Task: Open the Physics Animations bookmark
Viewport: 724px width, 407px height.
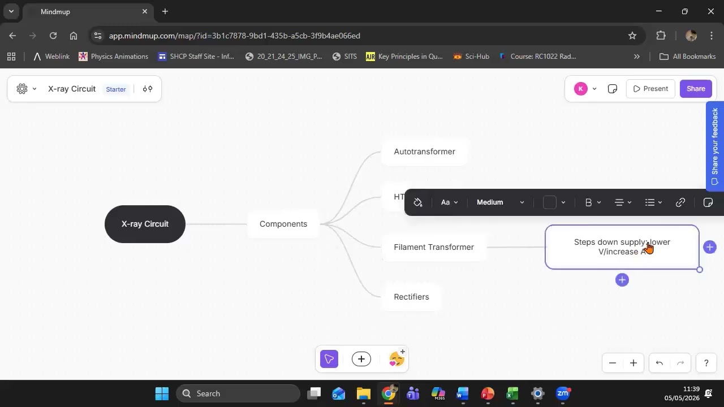Action: click(x=113, y=57)
